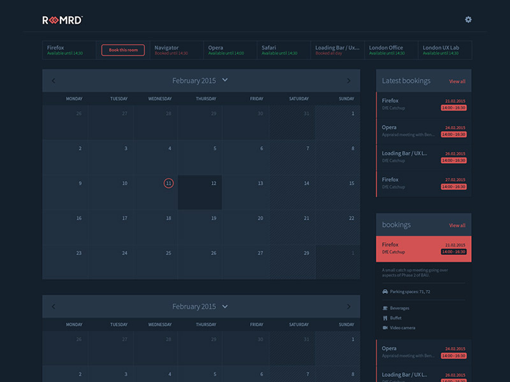Open the settings gear in the top right

[468, 20]
